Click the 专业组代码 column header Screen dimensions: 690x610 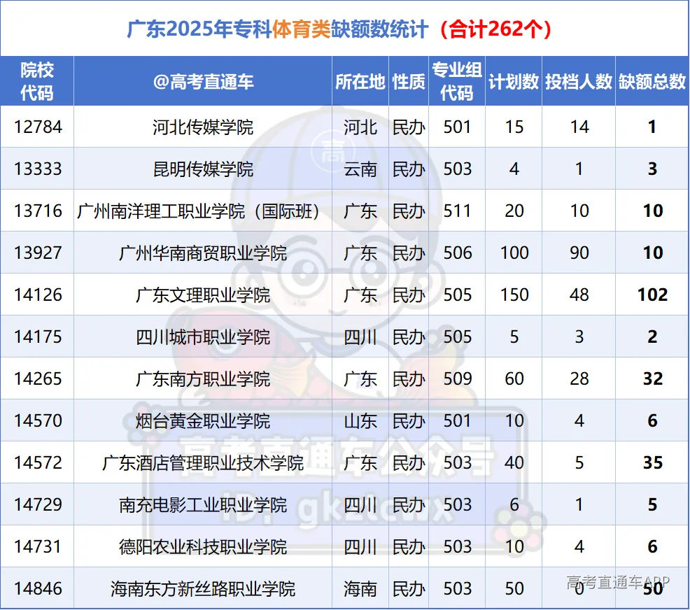(457, 81)
